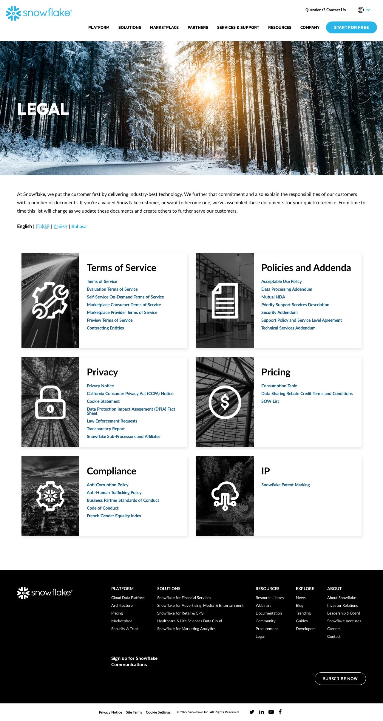This screenshot has height=721, width=383.
Task: Open the Company navigation menu
Action: click(x=310, y=27)
